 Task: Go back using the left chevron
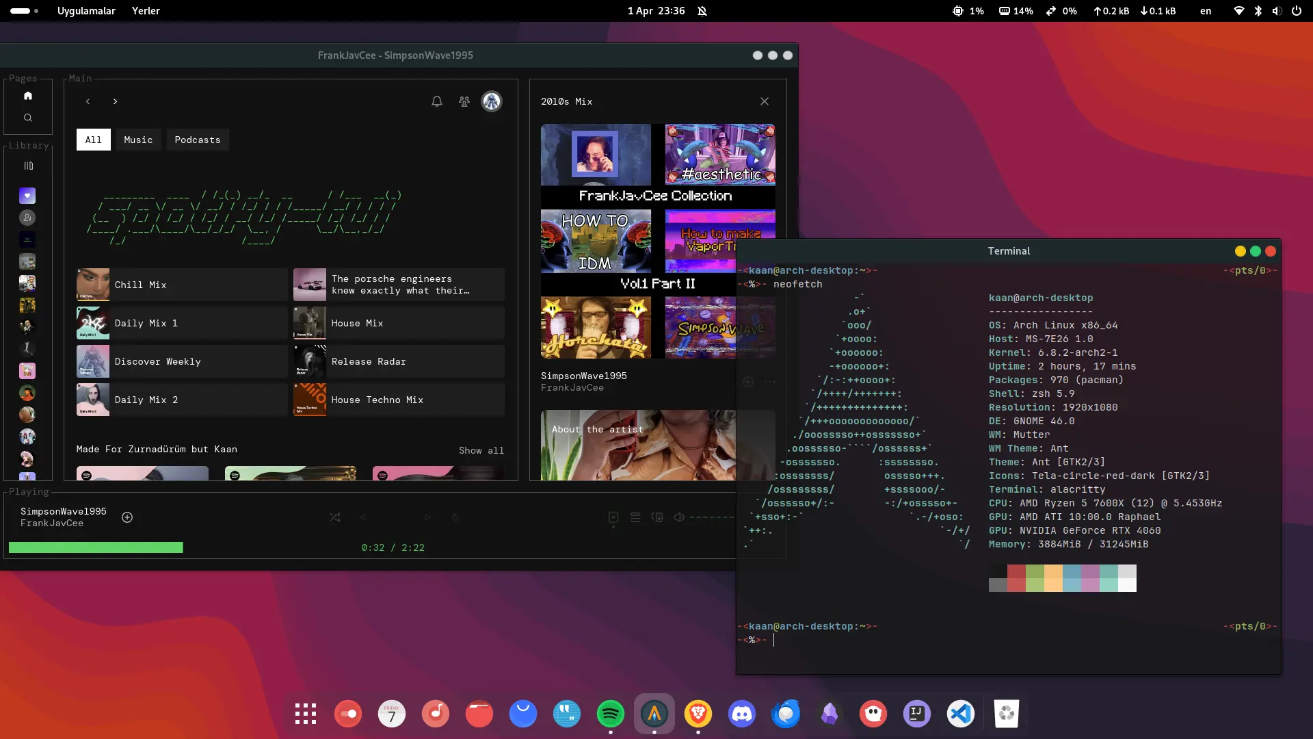88,101
